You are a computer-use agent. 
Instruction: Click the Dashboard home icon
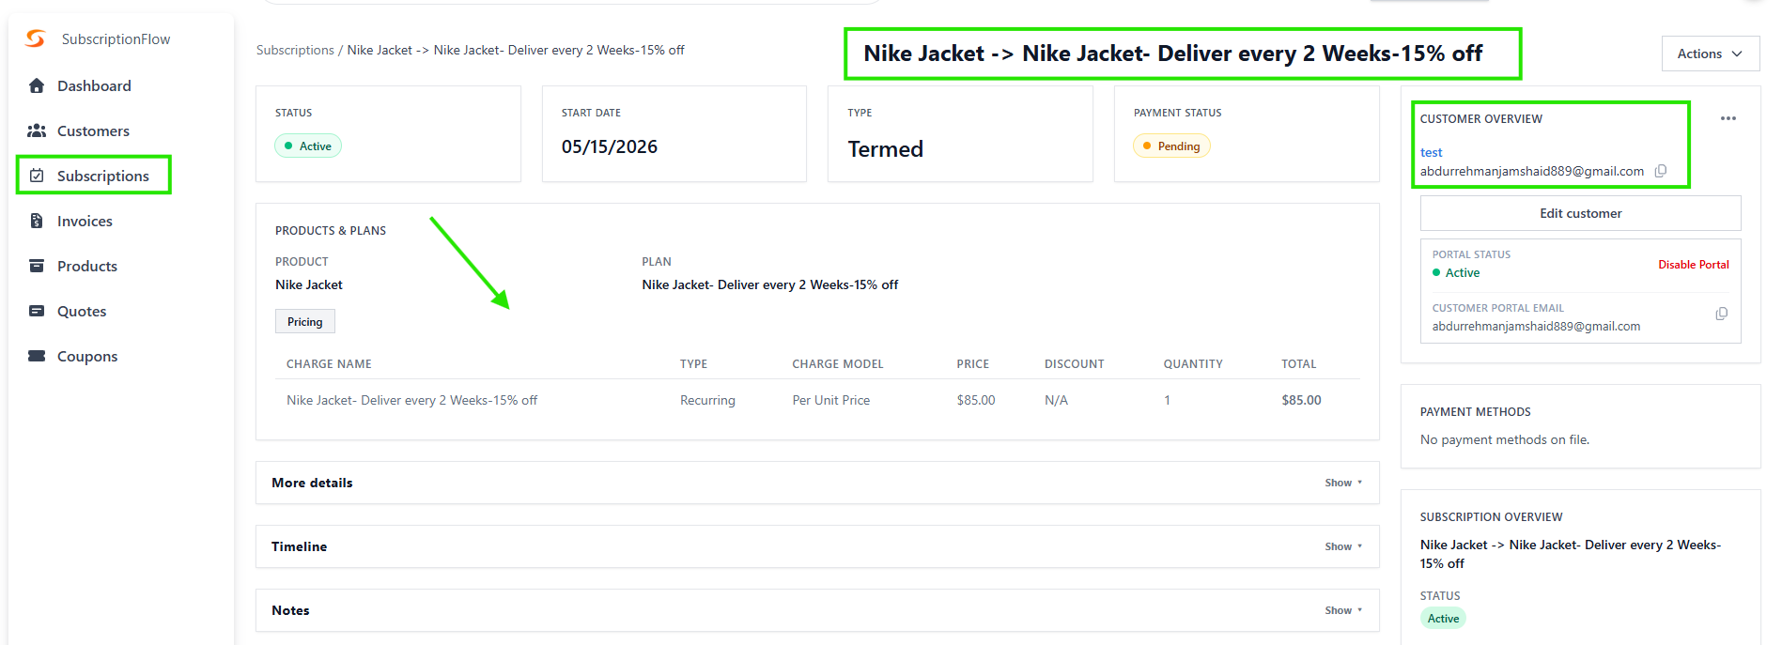pyautogui.click(x=37, y=85)
